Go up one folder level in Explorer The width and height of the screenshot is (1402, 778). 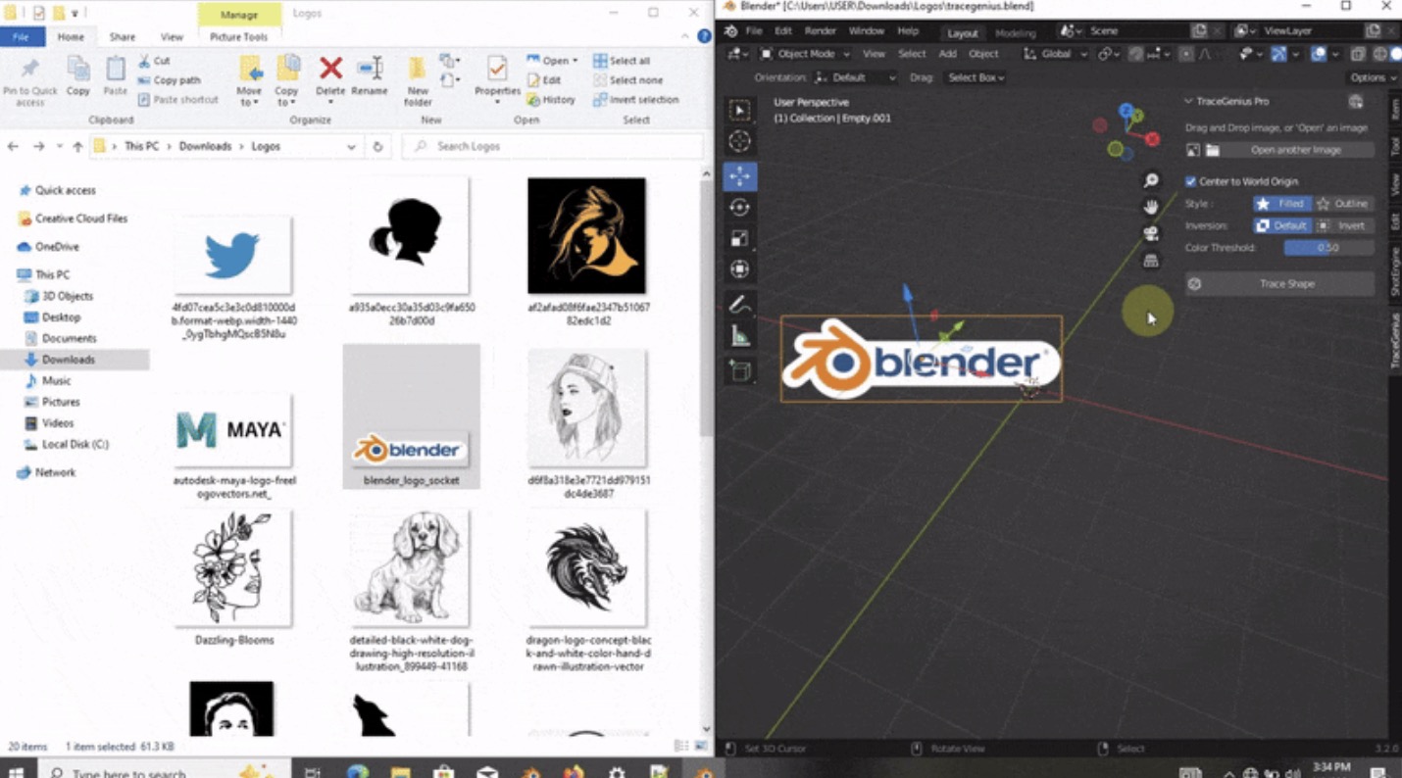[x=78, y=146]
